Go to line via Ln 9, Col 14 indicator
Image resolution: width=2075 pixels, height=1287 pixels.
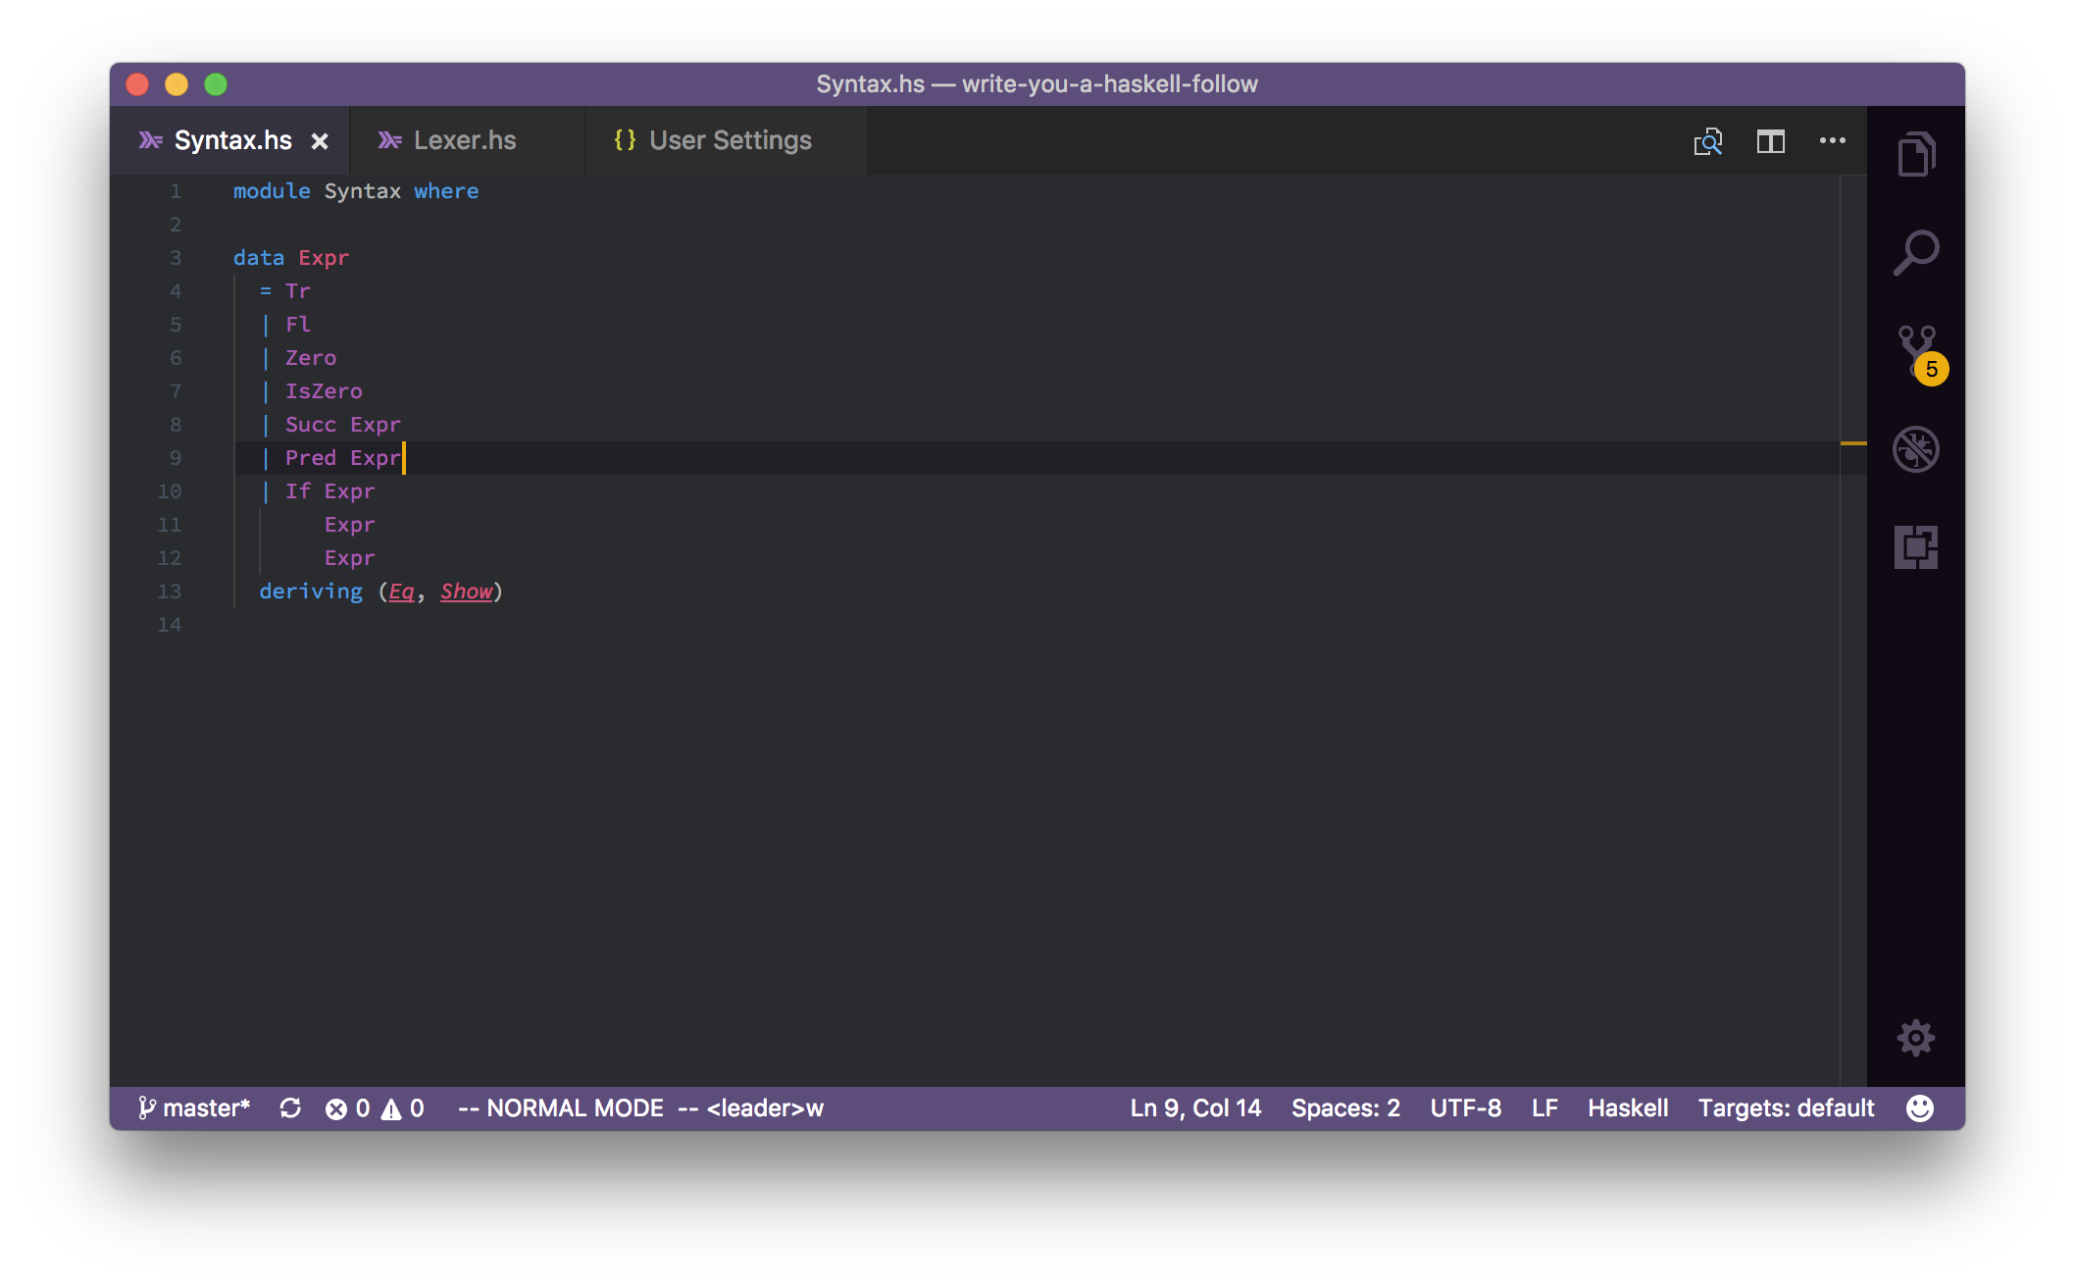point(1195,1107)
